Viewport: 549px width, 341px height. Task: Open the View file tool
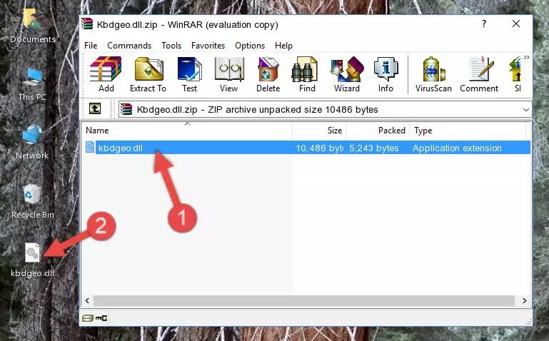(x=229, y=74)
